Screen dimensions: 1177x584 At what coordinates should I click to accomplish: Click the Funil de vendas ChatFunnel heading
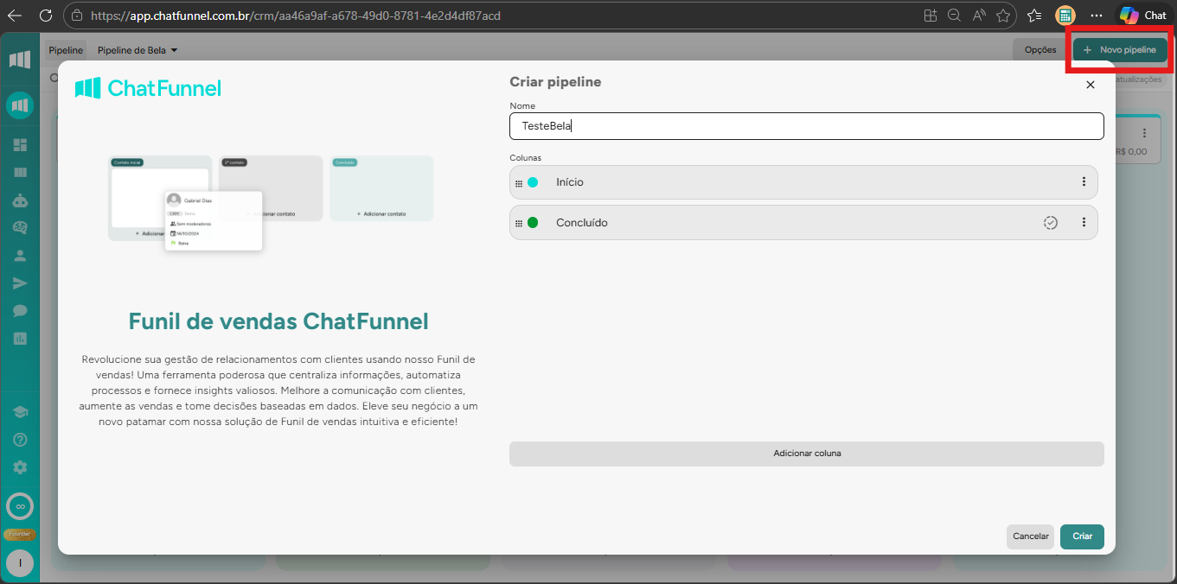pos(278,321)
